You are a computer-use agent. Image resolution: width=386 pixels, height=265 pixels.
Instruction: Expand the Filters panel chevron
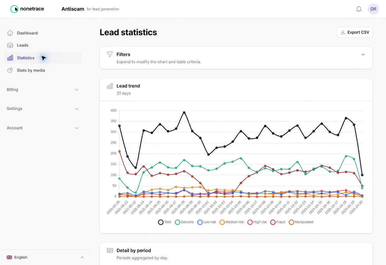click(363, 55)
